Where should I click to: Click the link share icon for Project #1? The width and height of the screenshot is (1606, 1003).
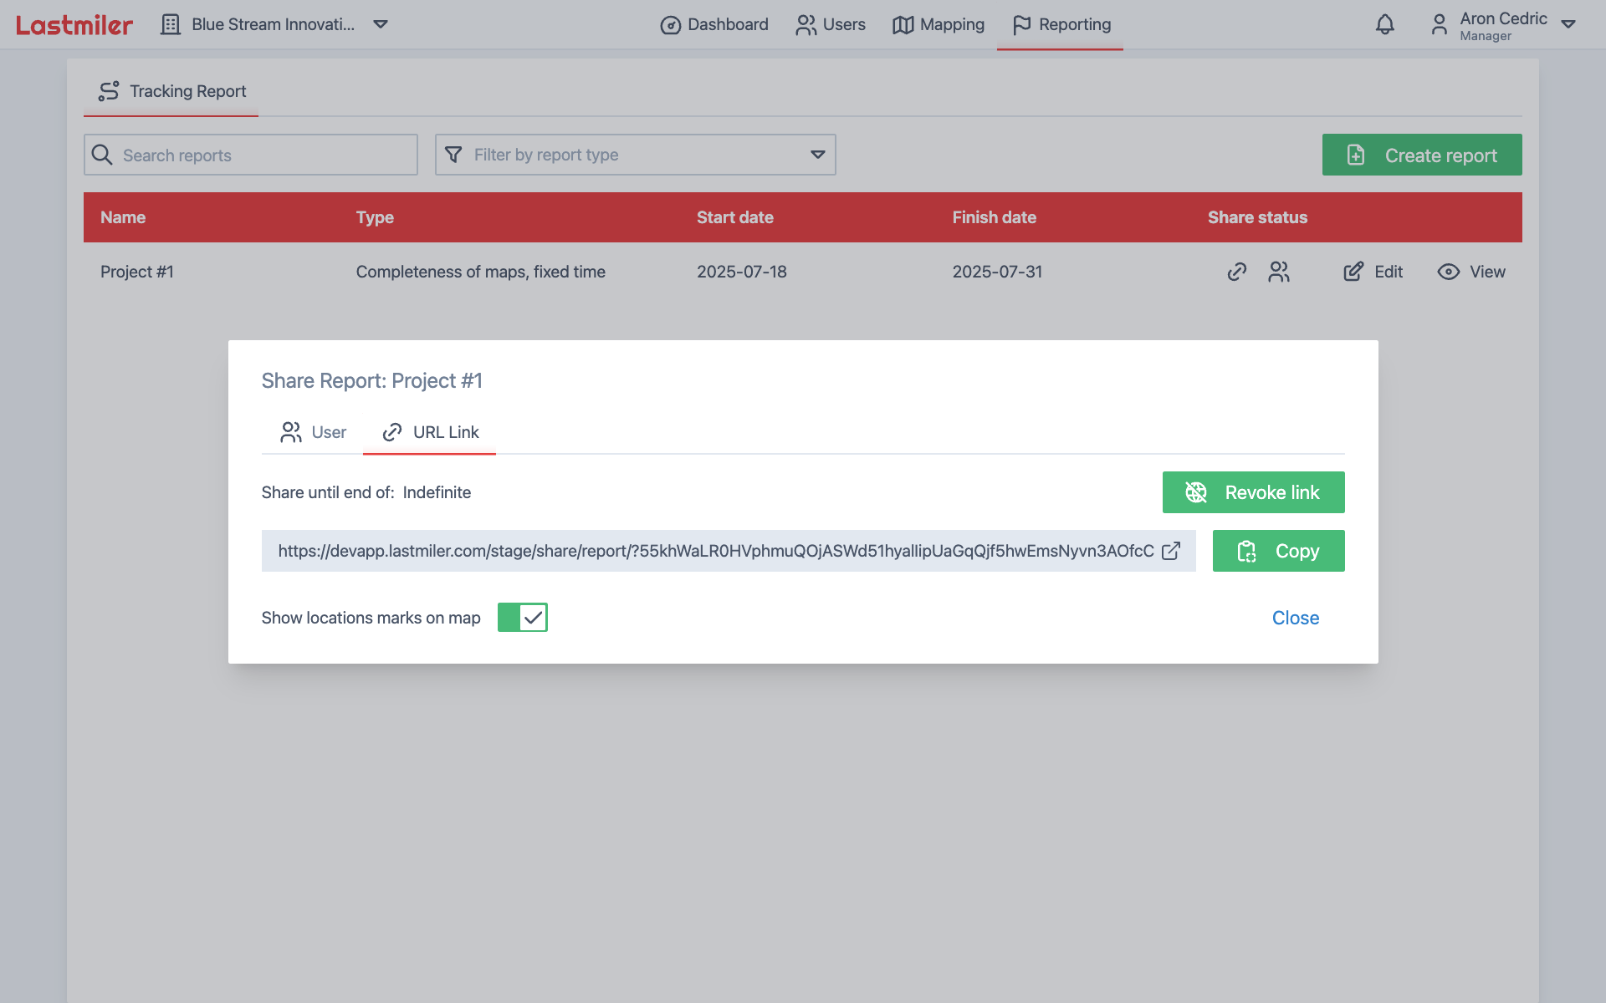(1236, 272)
